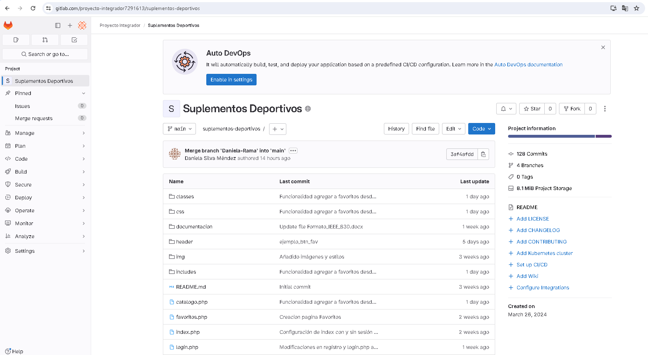Go back in the browser

[x=7, y=8]
